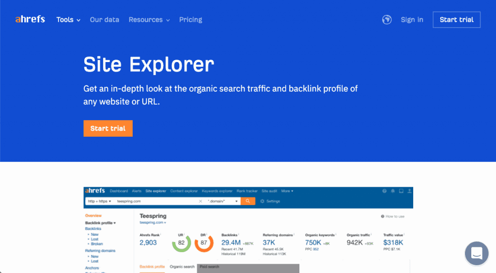Open the teespring.com dropdown under Teespring

[x=153, y=223]
